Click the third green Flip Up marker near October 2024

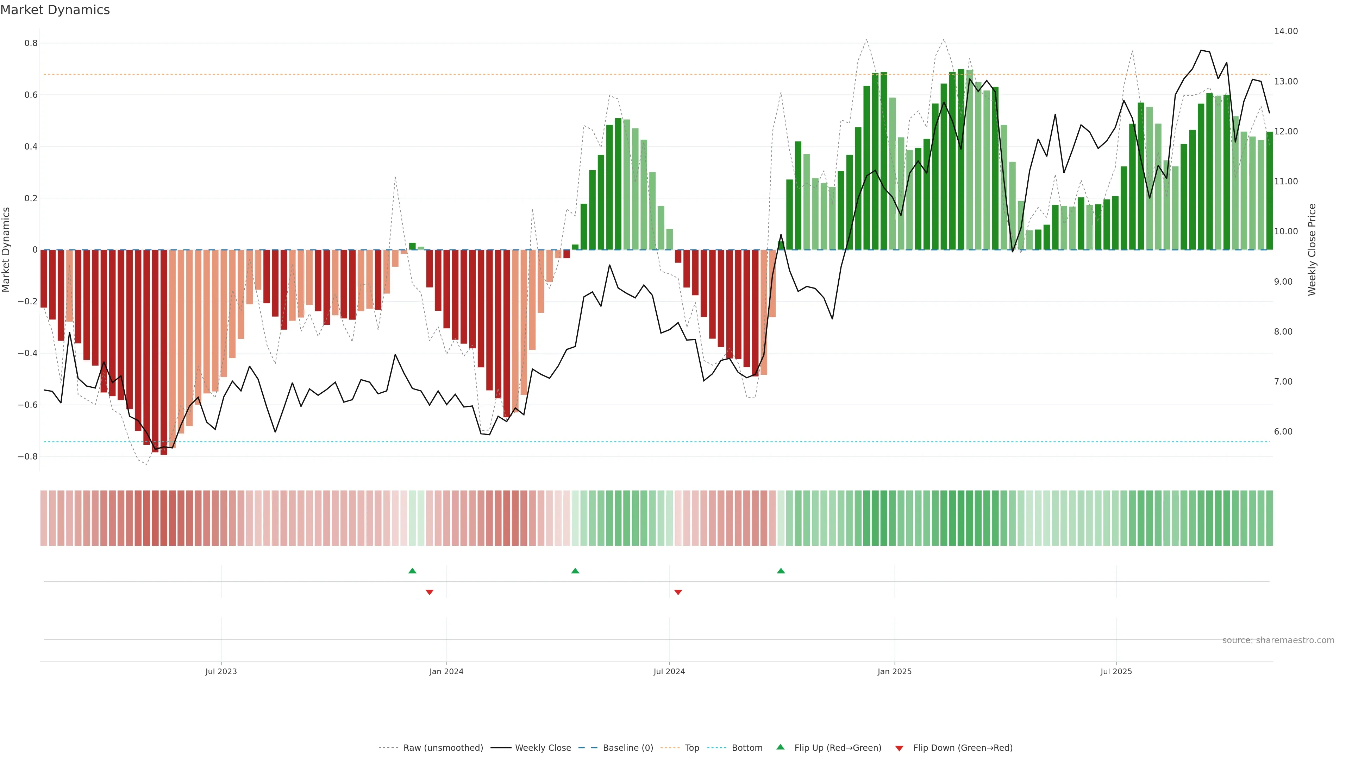click(x=781, y=571)
